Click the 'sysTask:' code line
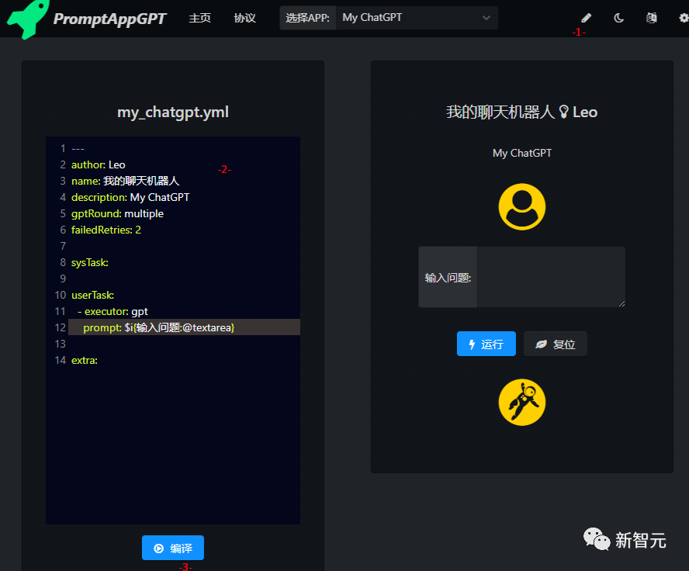689x571 pixels. click(90, 262)
